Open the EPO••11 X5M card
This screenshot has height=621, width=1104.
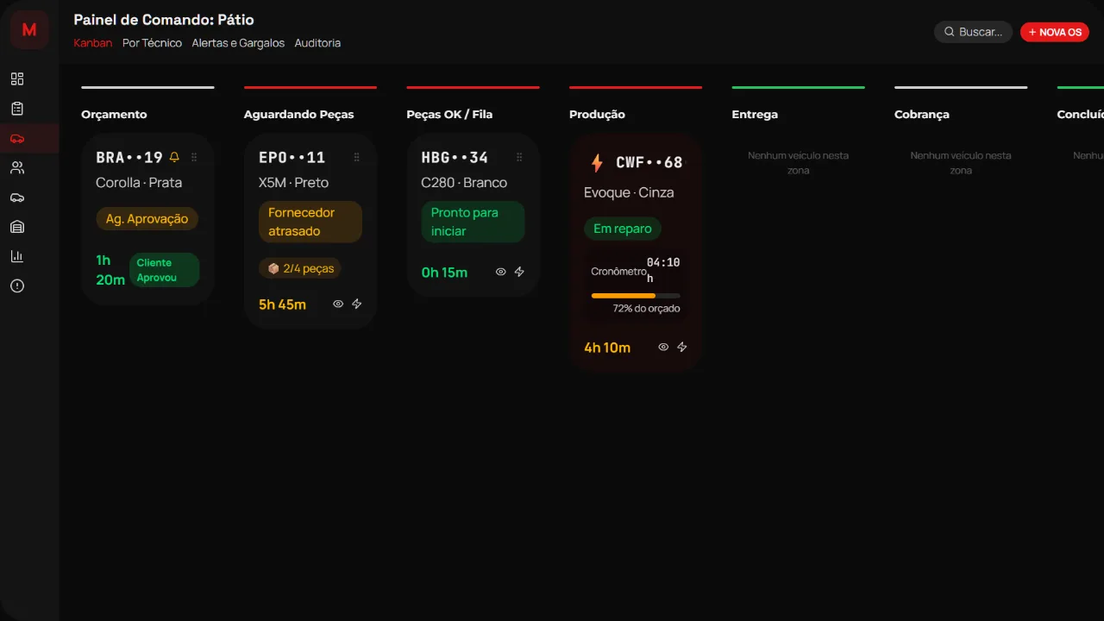(x=310, y=231)
